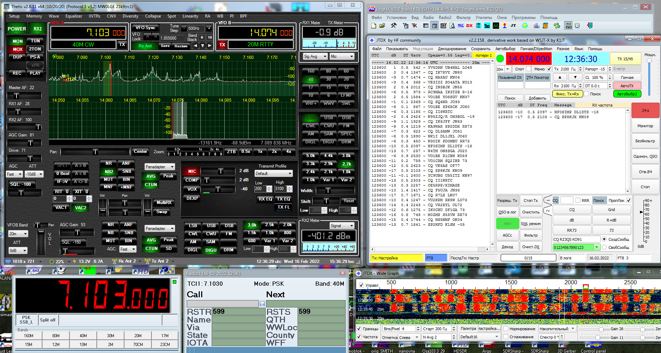This screenshot has width=661, height=353.
Task: Click the down triangle button in JTDX
Action: tap(575, 77)
